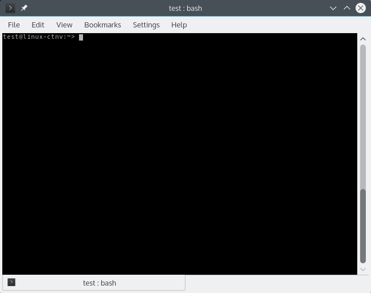Image resolution: width=371 pixels, height=293 pixels.
Task: Click the scrollbar track above the thumb
Action: point(362,114)
